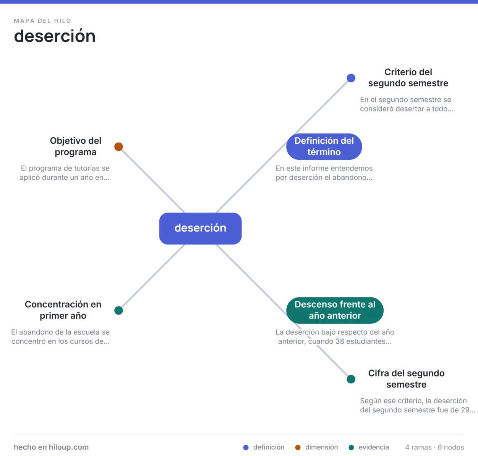478x456 pixels.
Task: Click the excerpt 'En el segundo semestre se consideró desertor'
Action: coord(407,104)
